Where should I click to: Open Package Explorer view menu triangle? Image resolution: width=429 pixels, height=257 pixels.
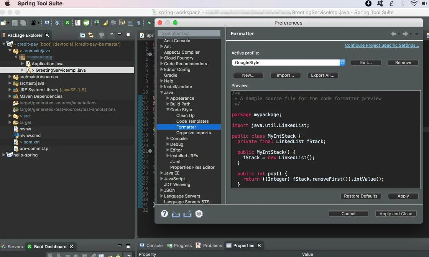(112, 34)
